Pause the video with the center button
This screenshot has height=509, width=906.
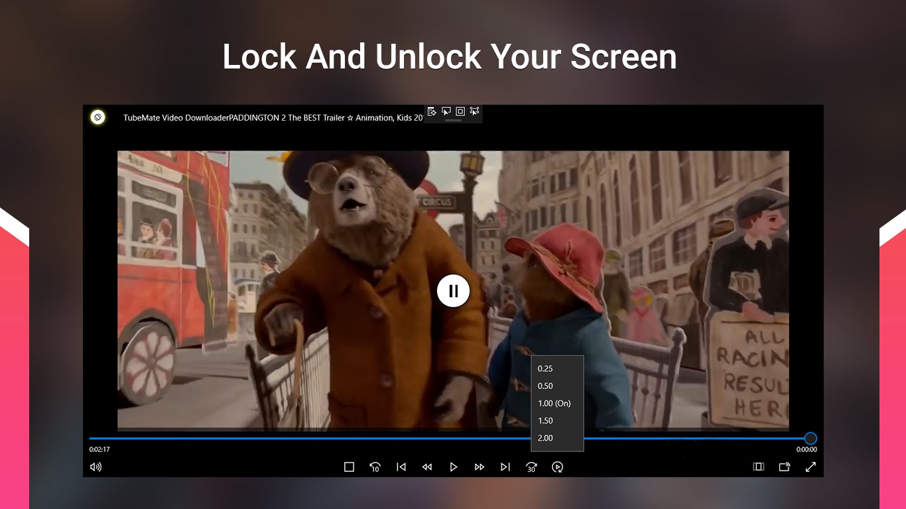[x=453, y=291]
